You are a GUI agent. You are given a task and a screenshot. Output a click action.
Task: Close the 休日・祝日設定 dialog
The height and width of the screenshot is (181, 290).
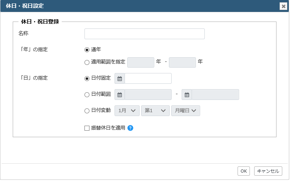coord(283,6)
